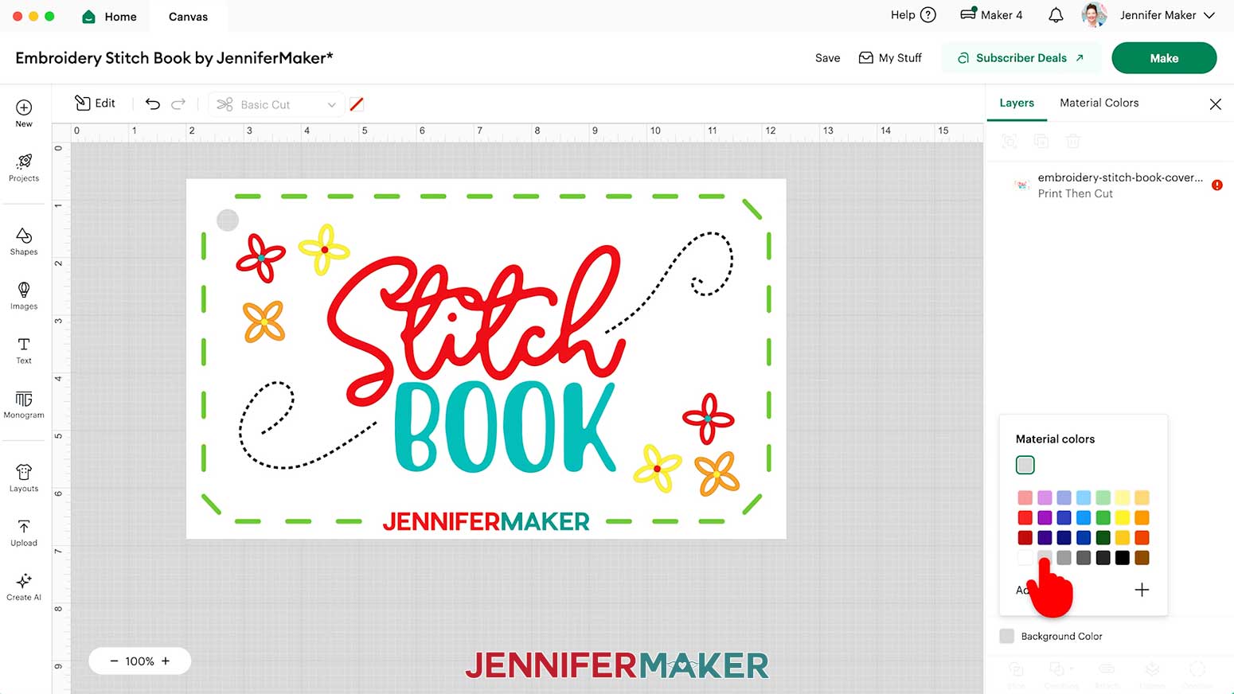Open the Monogram tool
This screenshot has height=694, width=1234.
click(x=24, y=404)
